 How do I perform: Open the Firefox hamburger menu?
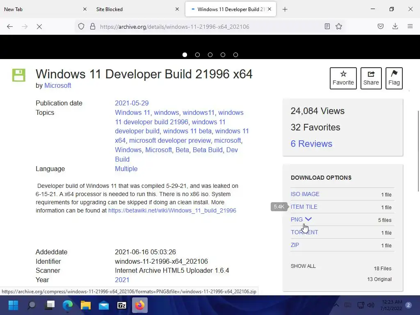click(410, 26)
